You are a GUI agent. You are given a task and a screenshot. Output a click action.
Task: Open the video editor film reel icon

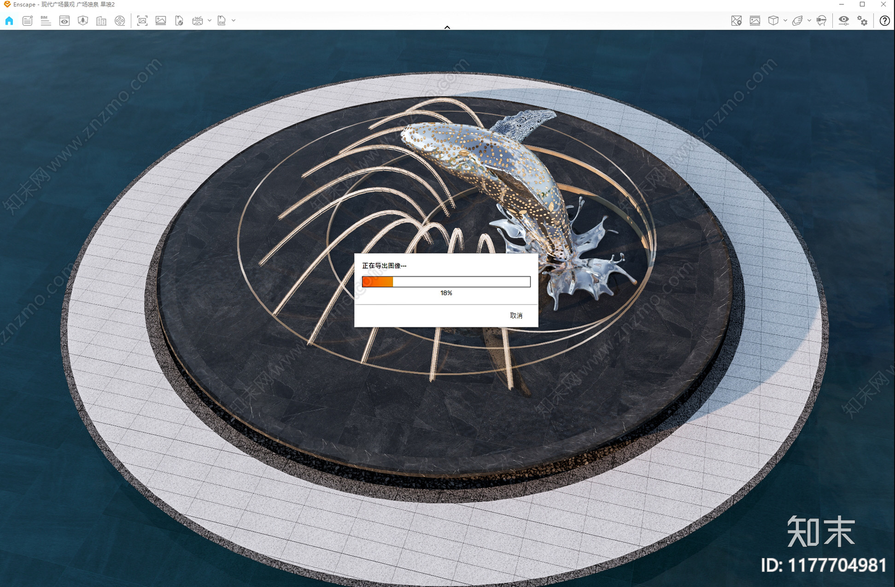[120, 21]
